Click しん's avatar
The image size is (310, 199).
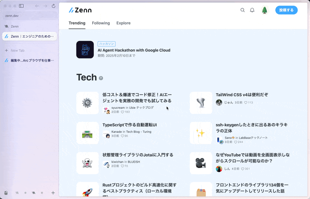pyautogui.click(x=219, y=169)
